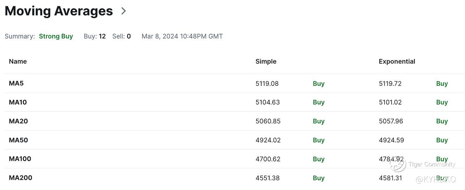Open the Moving Averages heading link
This screenshot has height=190, width=465.
[x=59, y=11]
